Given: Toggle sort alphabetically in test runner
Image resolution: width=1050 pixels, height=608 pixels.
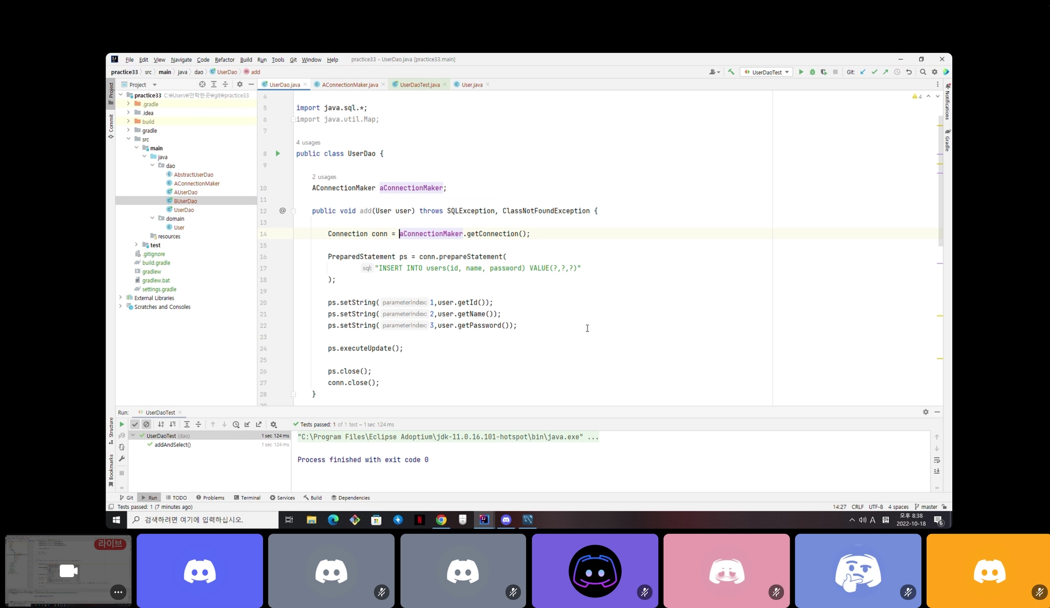Looking at the screenshot, I should tap(161, 424).
